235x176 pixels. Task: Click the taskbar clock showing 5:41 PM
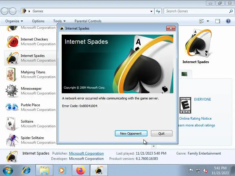(220, 170)
